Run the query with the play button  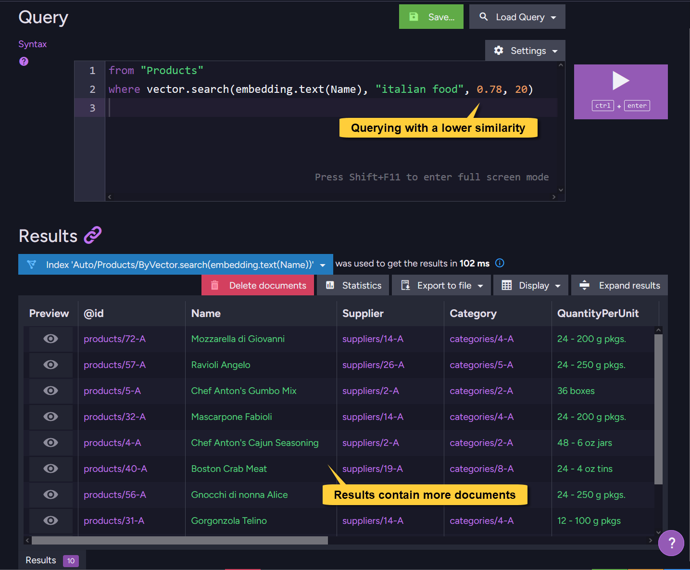tap(621, 91)
